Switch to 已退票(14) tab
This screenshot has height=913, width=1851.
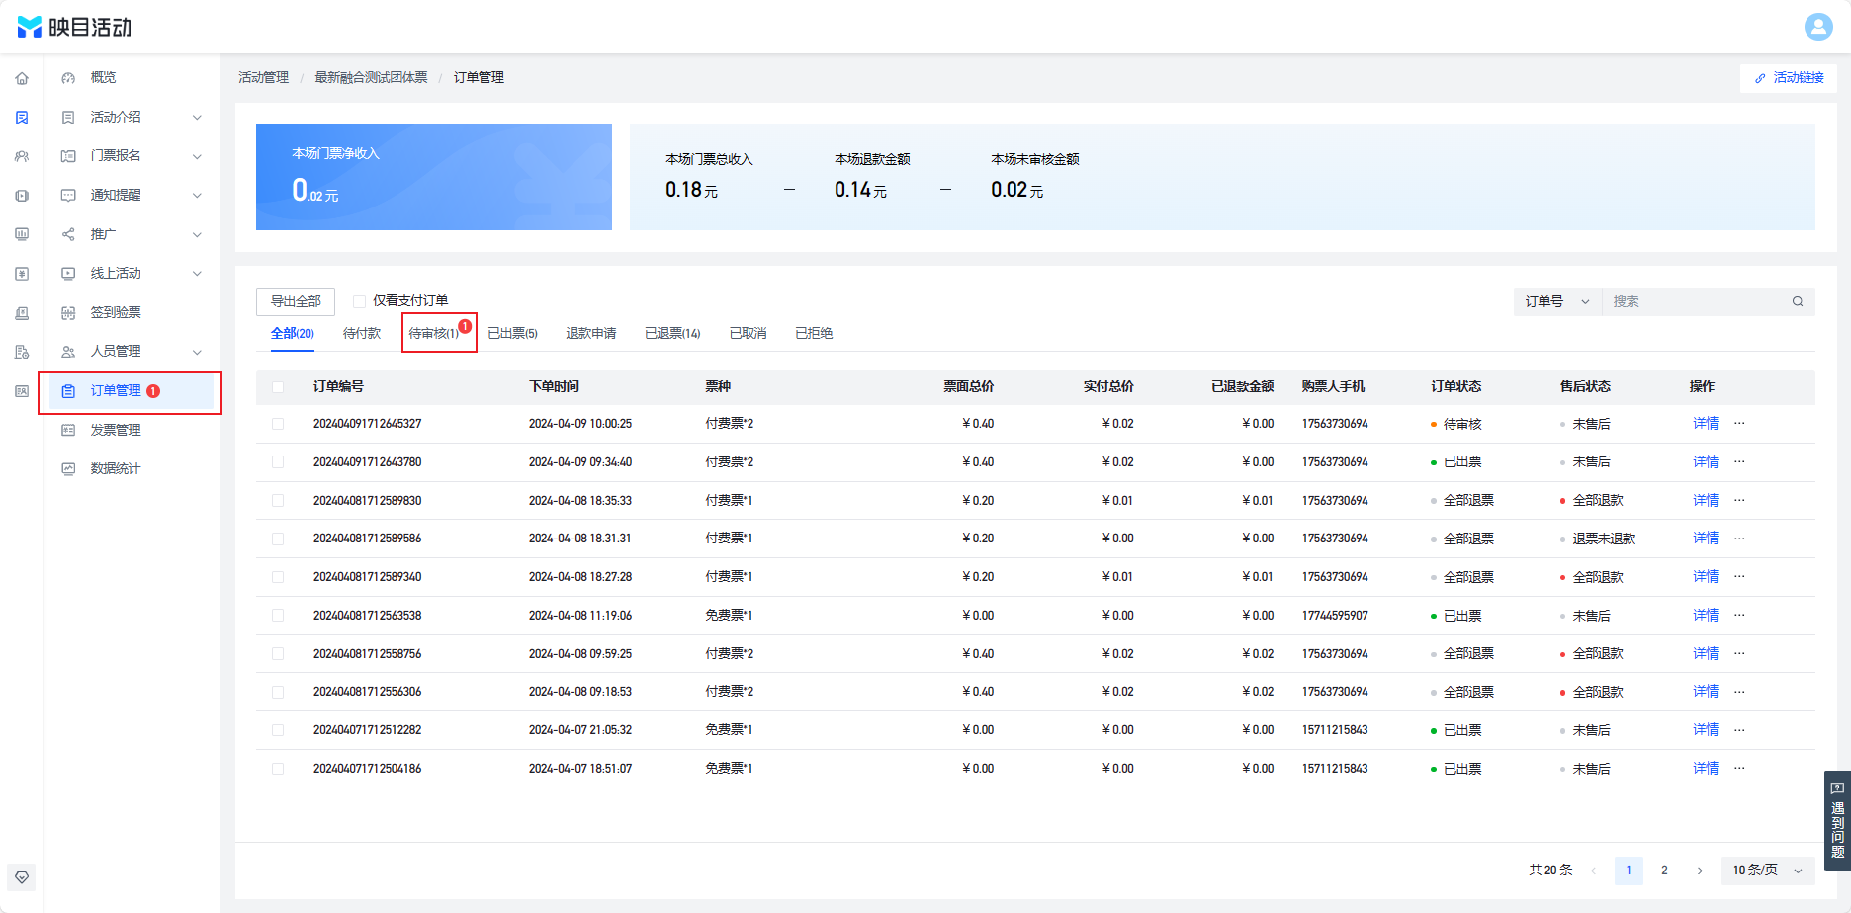point(672,334)
